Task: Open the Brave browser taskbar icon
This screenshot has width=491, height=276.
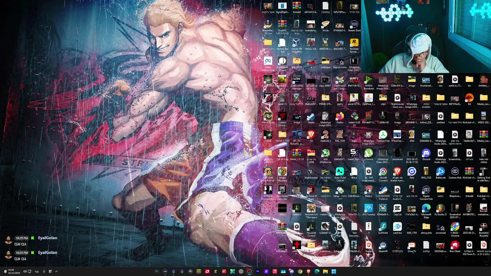Action: click(x=308, y=271)
